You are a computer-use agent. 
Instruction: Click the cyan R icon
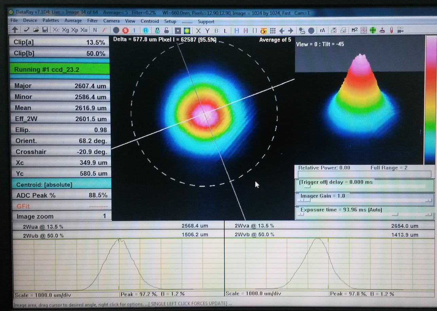tap(146, 30)
